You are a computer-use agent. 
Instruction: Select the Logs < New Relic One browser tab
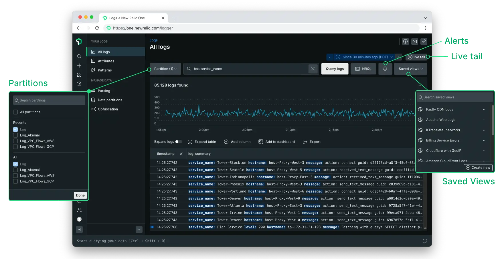[x=126, y=18]
